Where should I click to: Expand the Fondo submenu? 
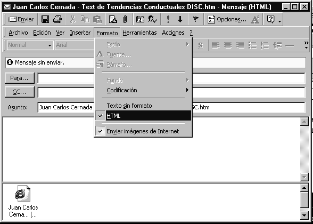tap(143, 80)
